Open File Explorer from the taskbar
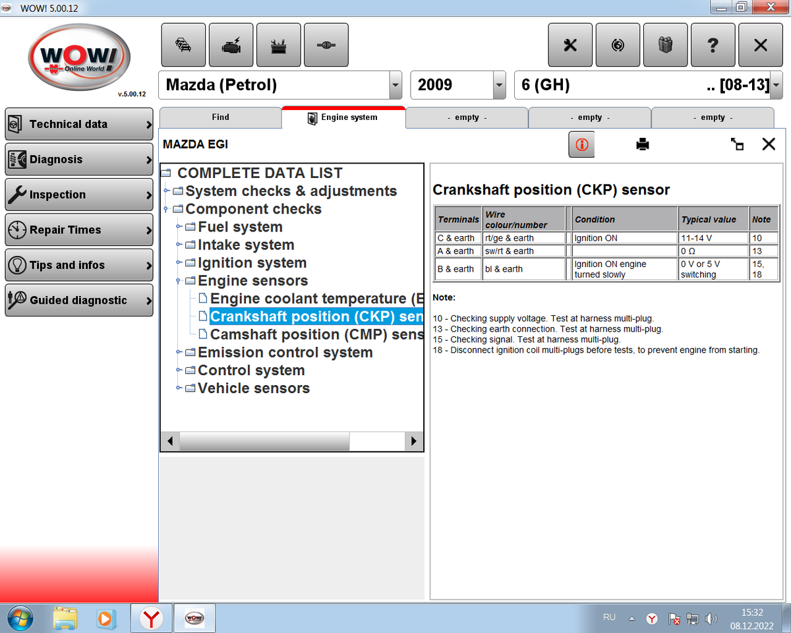 tap(65, 618)
